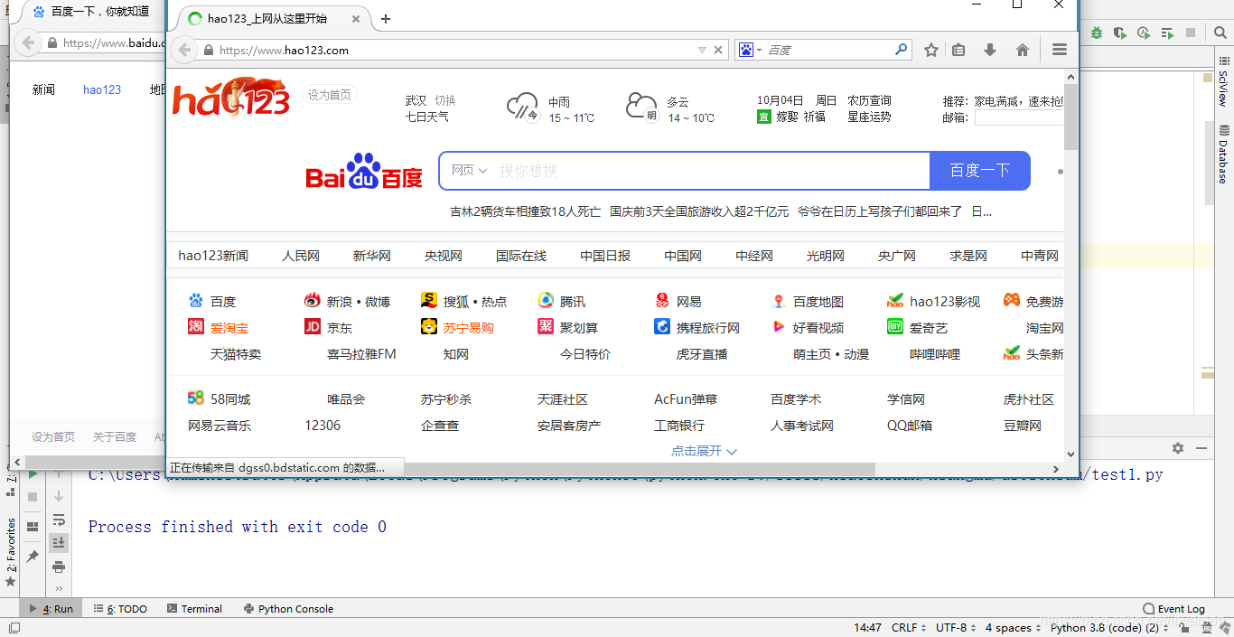Open the address bar history dropdown arrow
This screenshot has width=1234, height=637.
[x=702, y=50]
